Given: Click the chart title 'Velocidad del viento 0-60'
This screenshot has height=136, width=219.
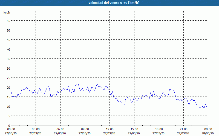Looking at the screenshot, I should 109,3.
